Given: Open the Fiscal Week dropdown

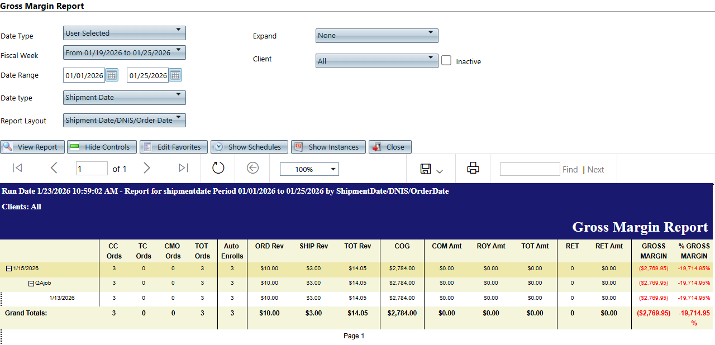Looking at the screenshot, I should click(x=124, y=52).
